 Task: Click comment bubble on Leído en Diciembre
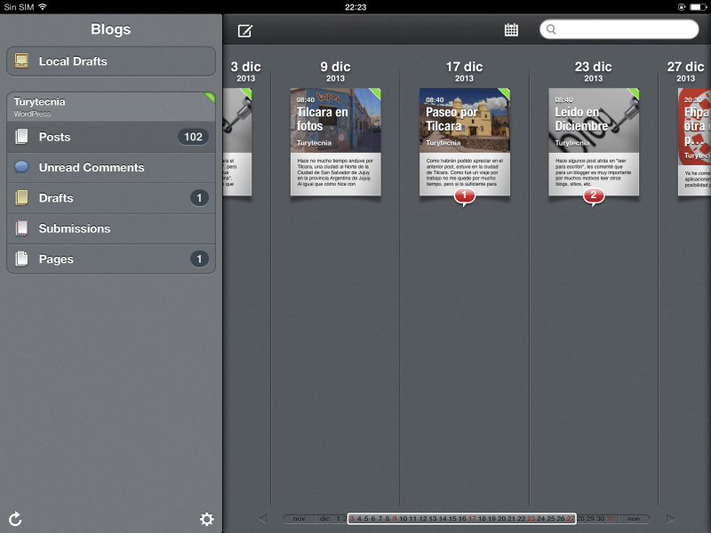coord(593,195)
